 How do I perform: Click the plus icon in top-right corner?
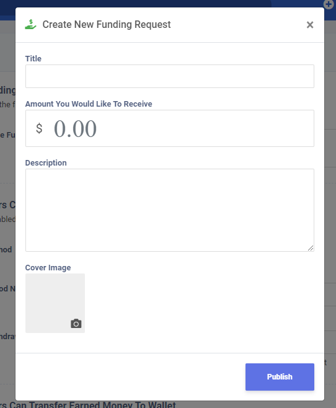[329, 4]
